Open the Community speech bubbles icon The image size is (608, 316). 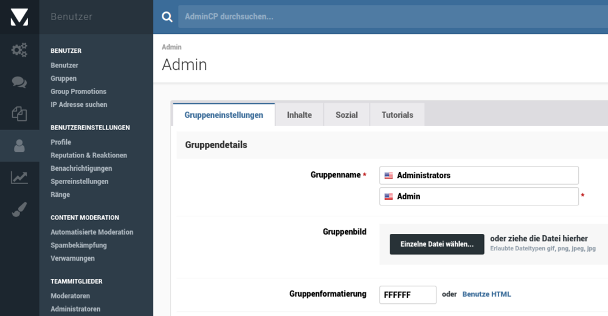coord(19,82)
